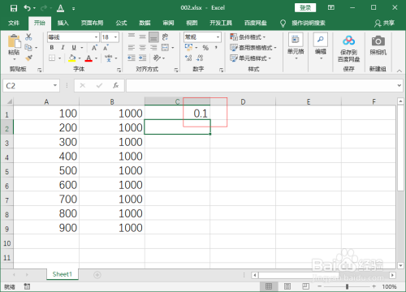Switch to Page Layout view icon

coord(287,286)
